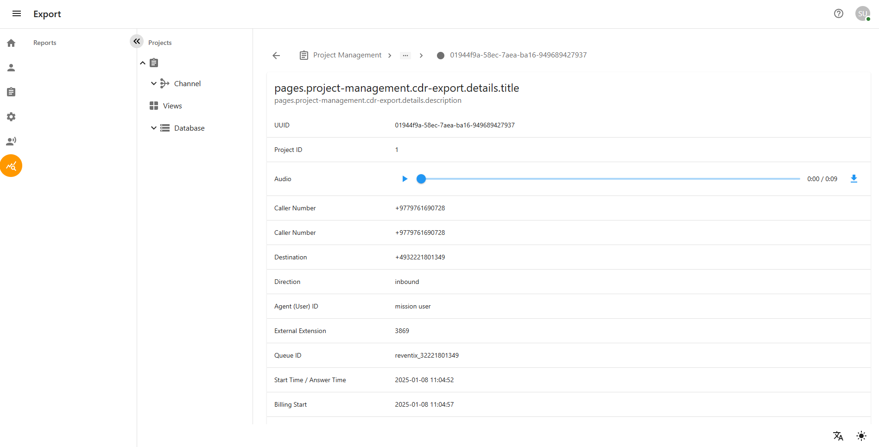Click Project Management breadcrumb link
Viewport: 879px width, 447px height.
(x=347, y=55)
